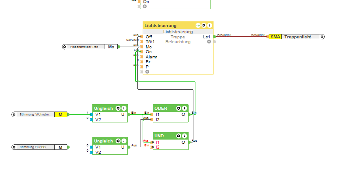The height and width of the screenshot is (183, 347).
Task: Select the UND block header
Action: 171,136
